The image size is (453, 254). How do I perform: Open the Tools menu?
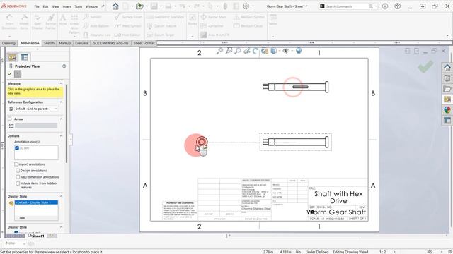tap(79, 6)
